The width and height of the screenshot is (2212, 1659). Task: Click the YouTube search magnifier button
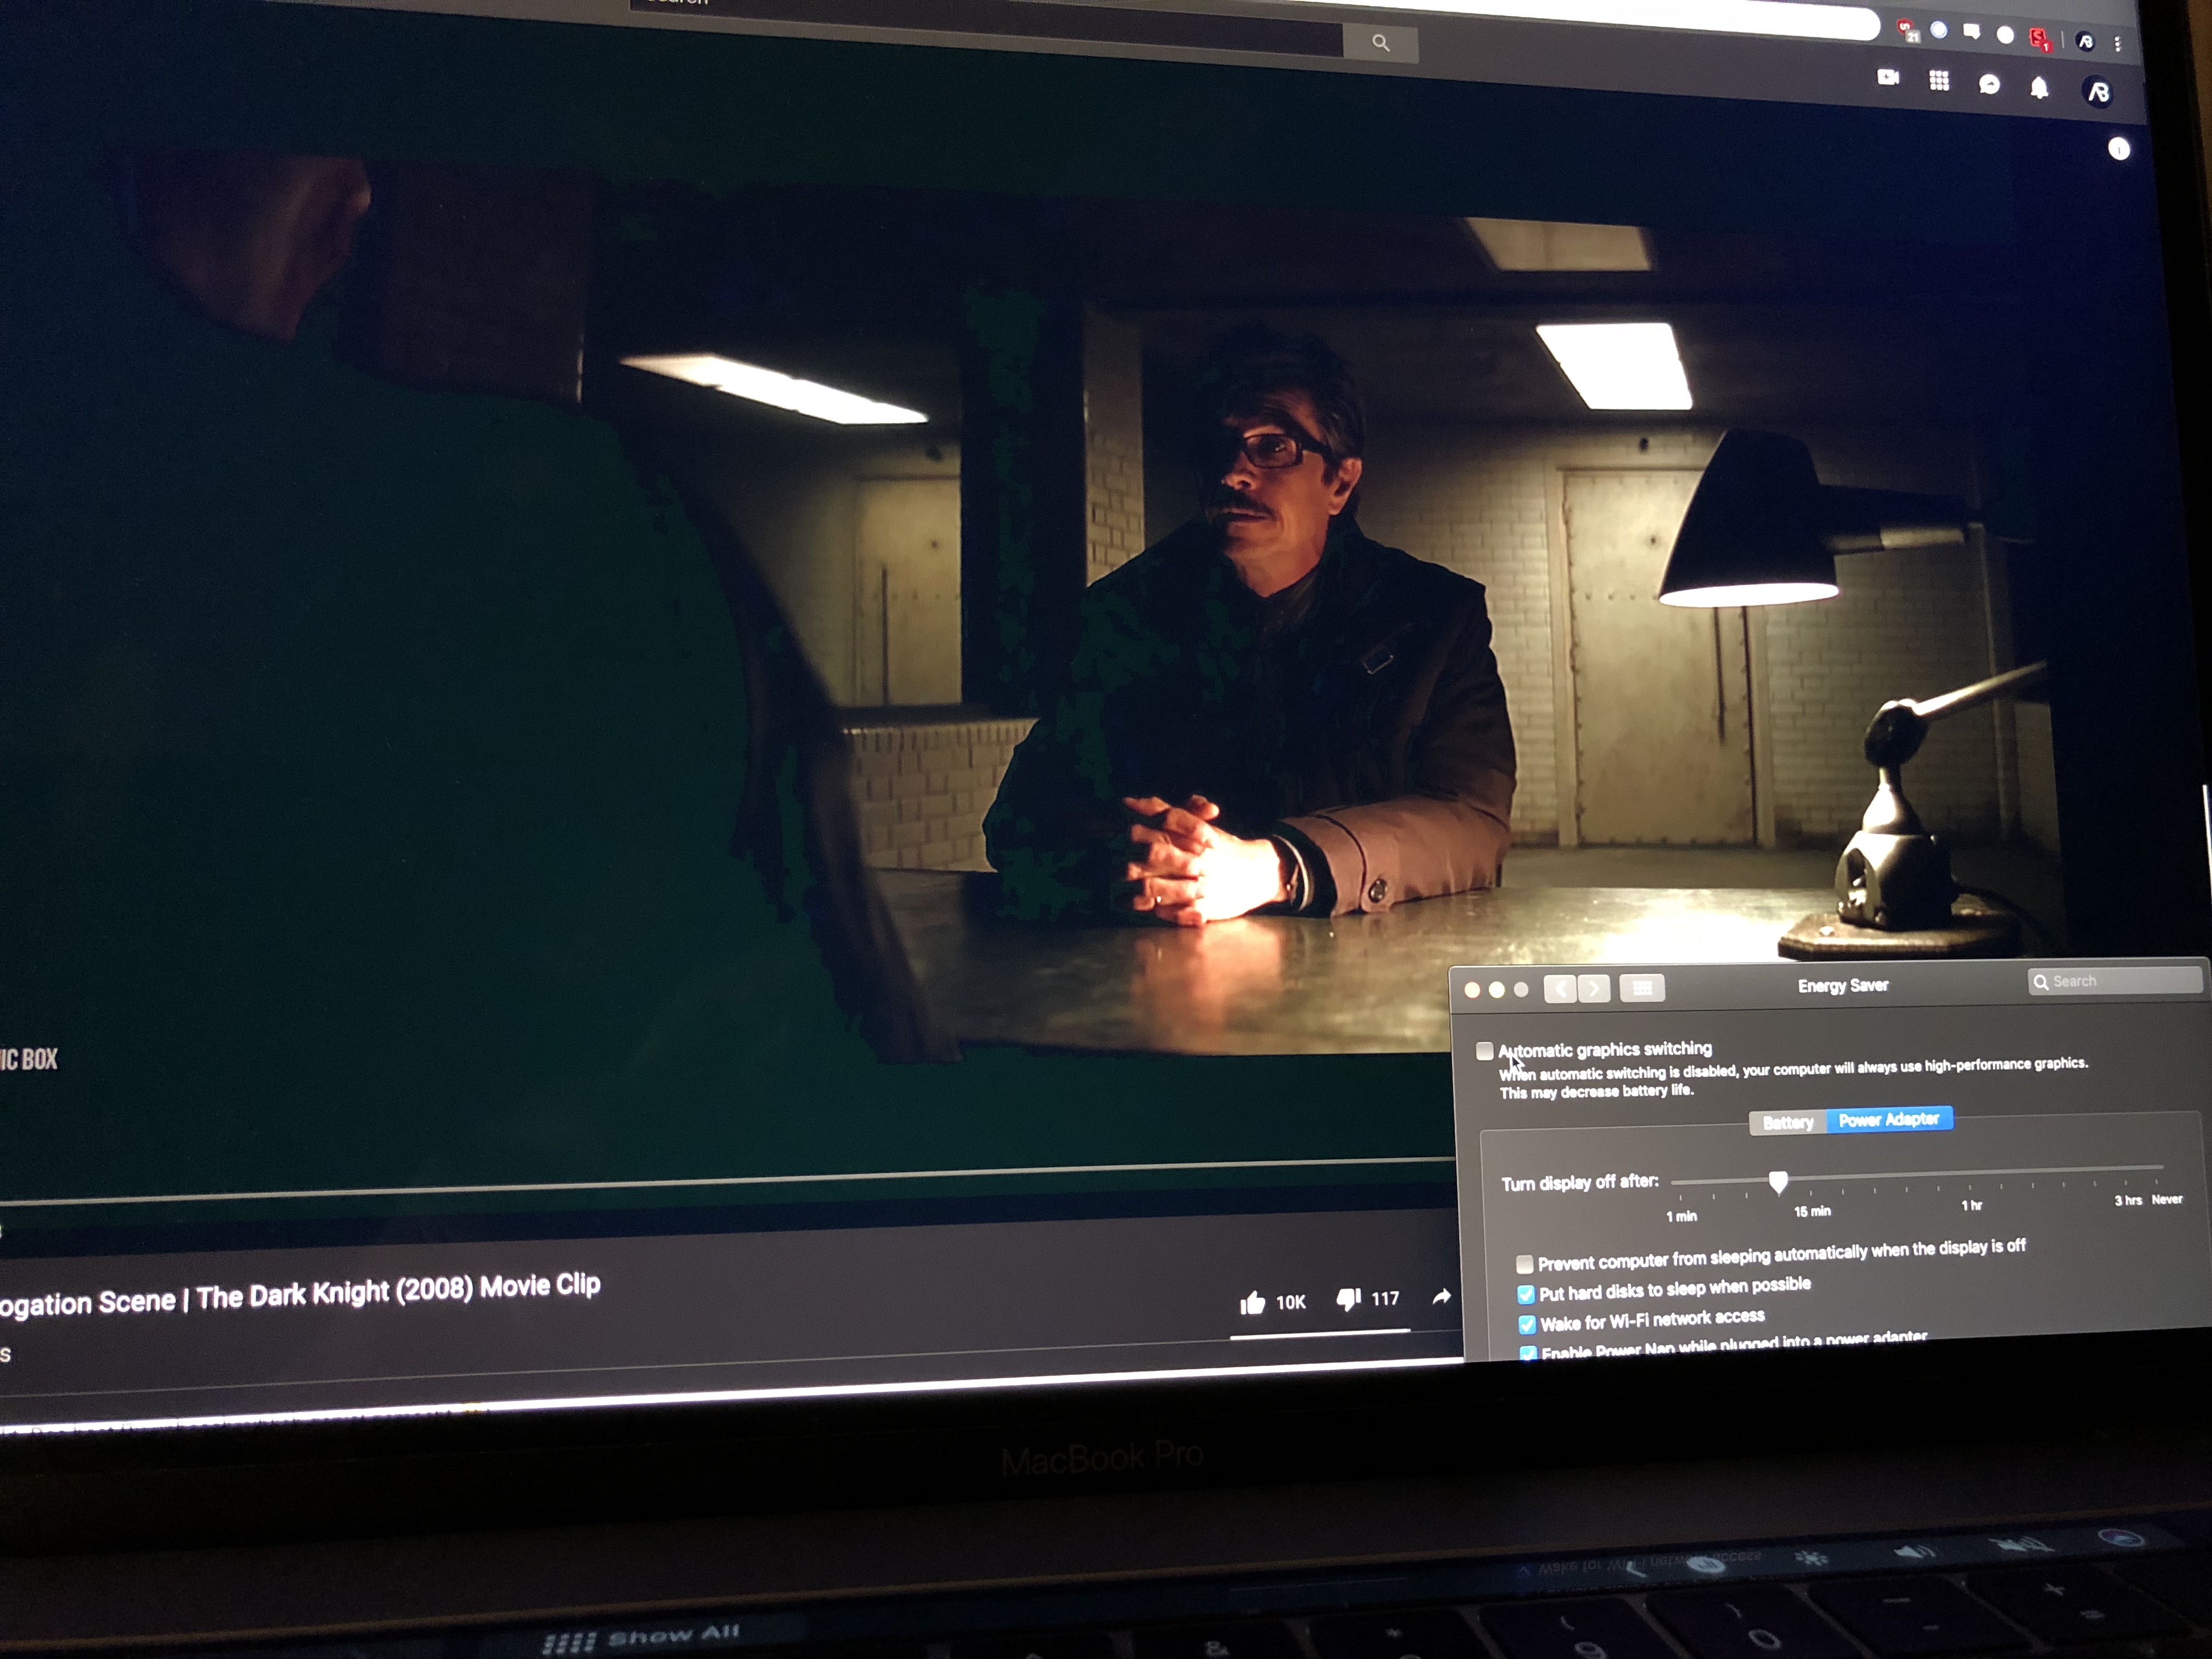(x=1380, y=43)
